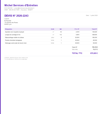Click the TVA non applicable footer note

pyautogui.click(x=16, y=59)
